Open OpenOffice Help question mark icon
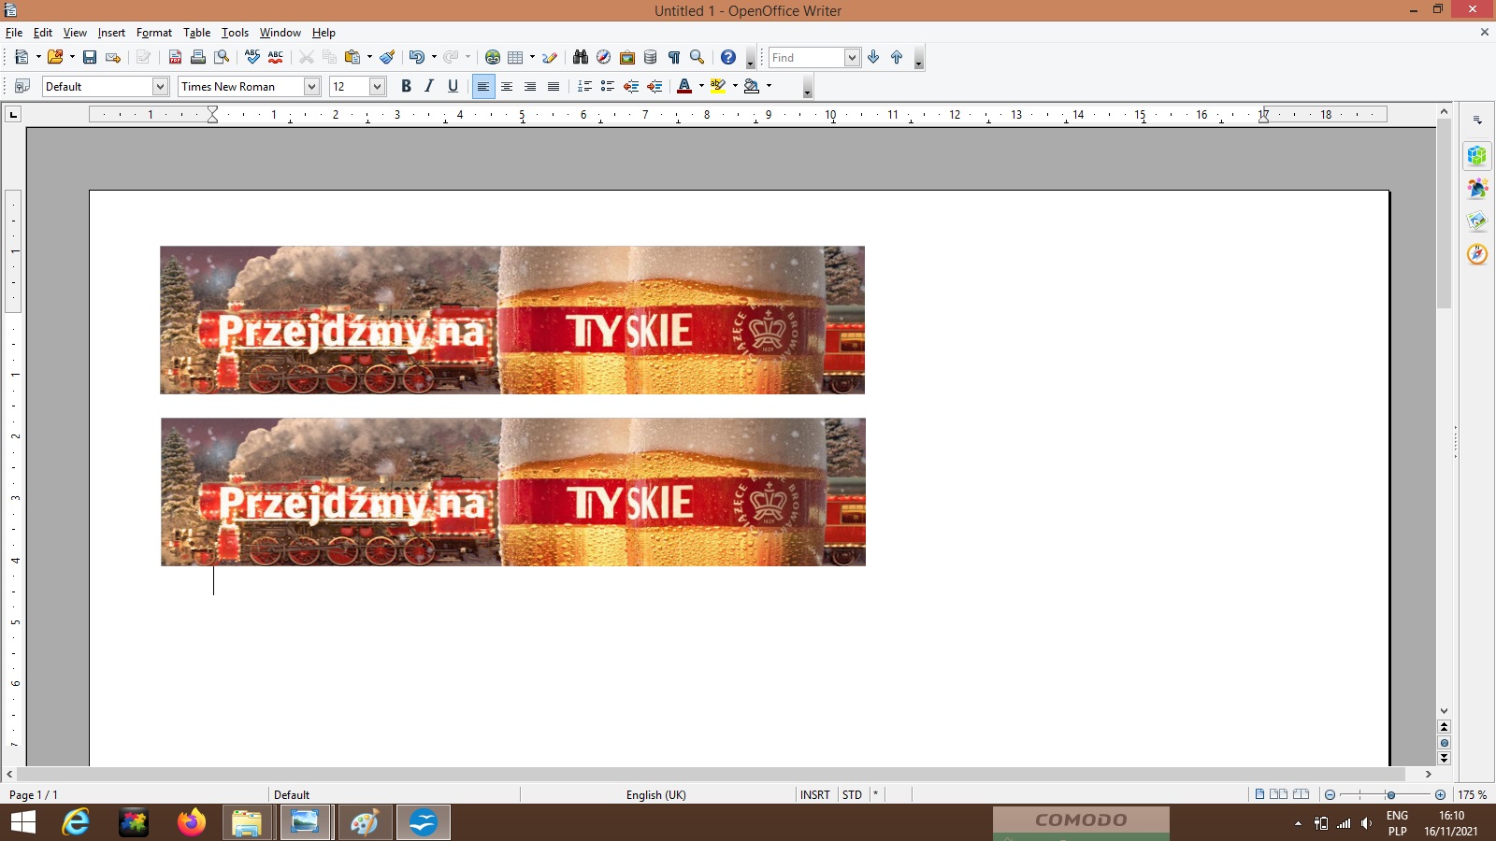1496x841 pixels. point(728,57)
